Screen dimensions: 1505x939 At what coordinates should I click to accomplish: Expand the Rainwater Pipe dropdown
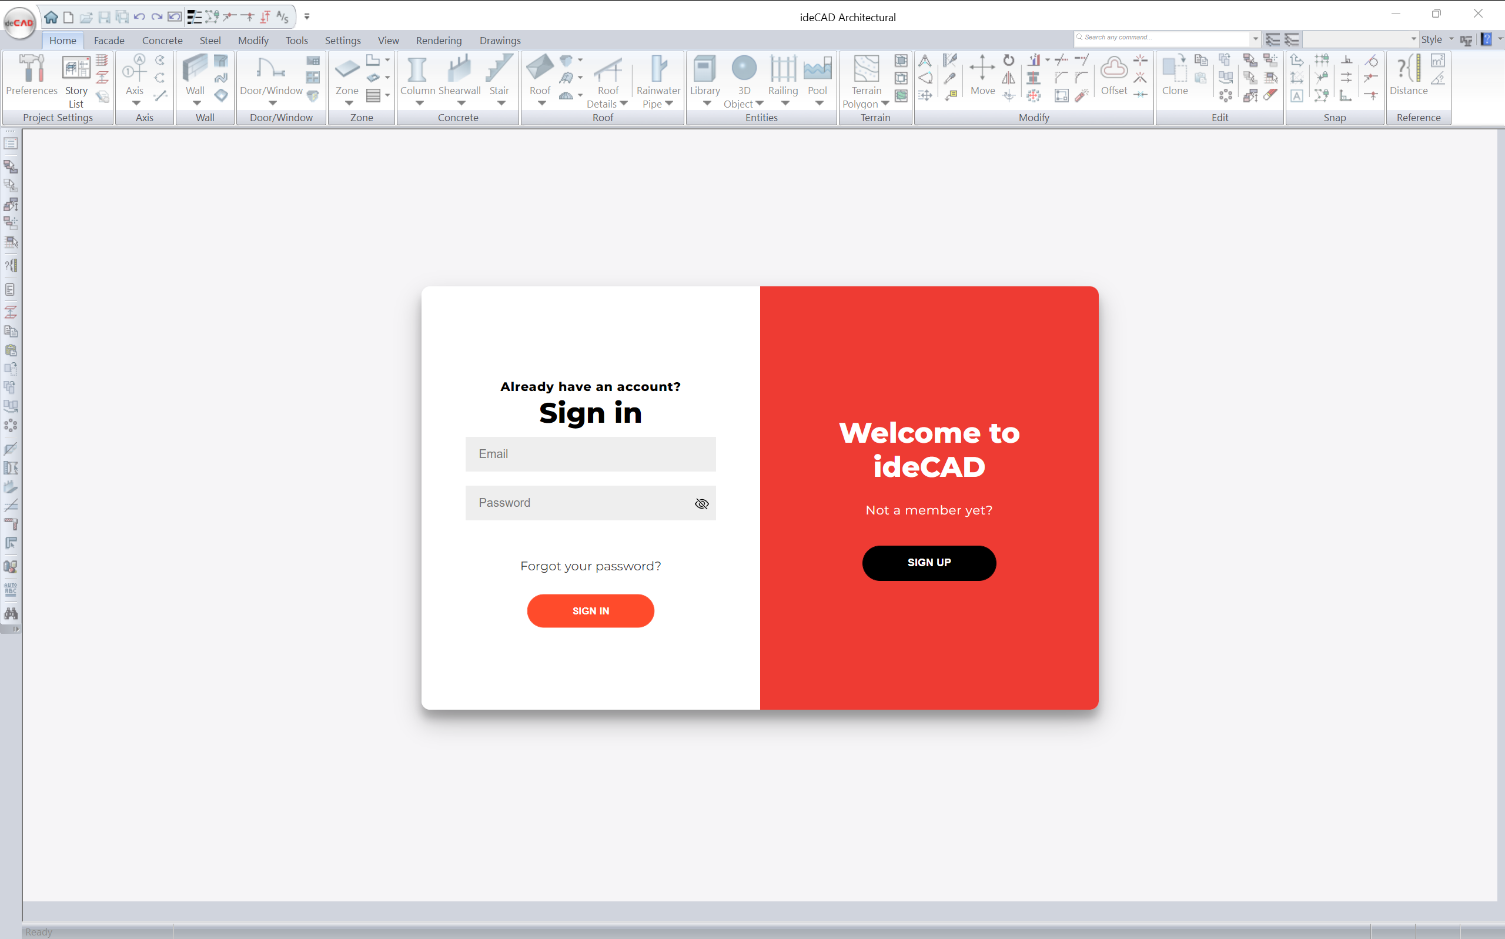[x=668, y=103]
